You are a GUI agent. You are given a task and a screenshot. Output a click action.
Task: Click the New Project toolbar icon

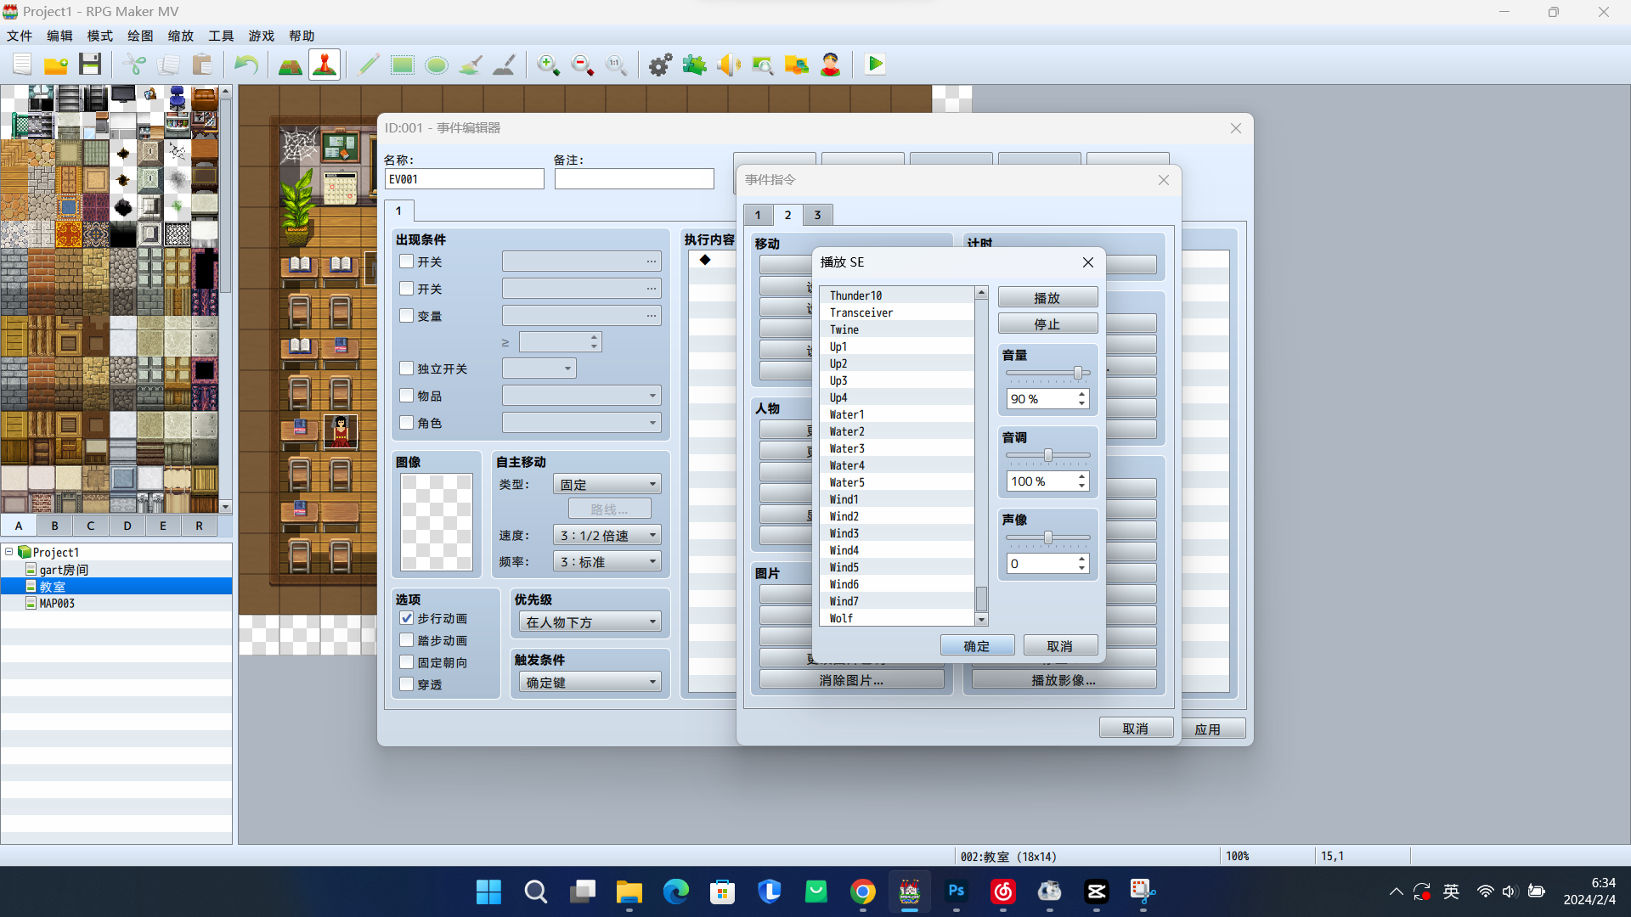tap(22, 65)
